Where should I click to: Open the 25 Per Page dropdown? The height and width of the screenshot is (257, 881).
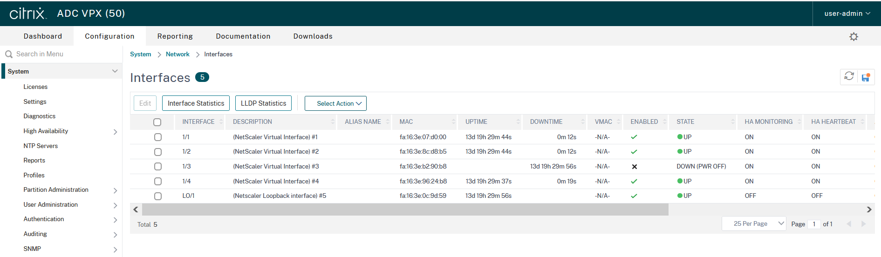click(x=753, y=224)
